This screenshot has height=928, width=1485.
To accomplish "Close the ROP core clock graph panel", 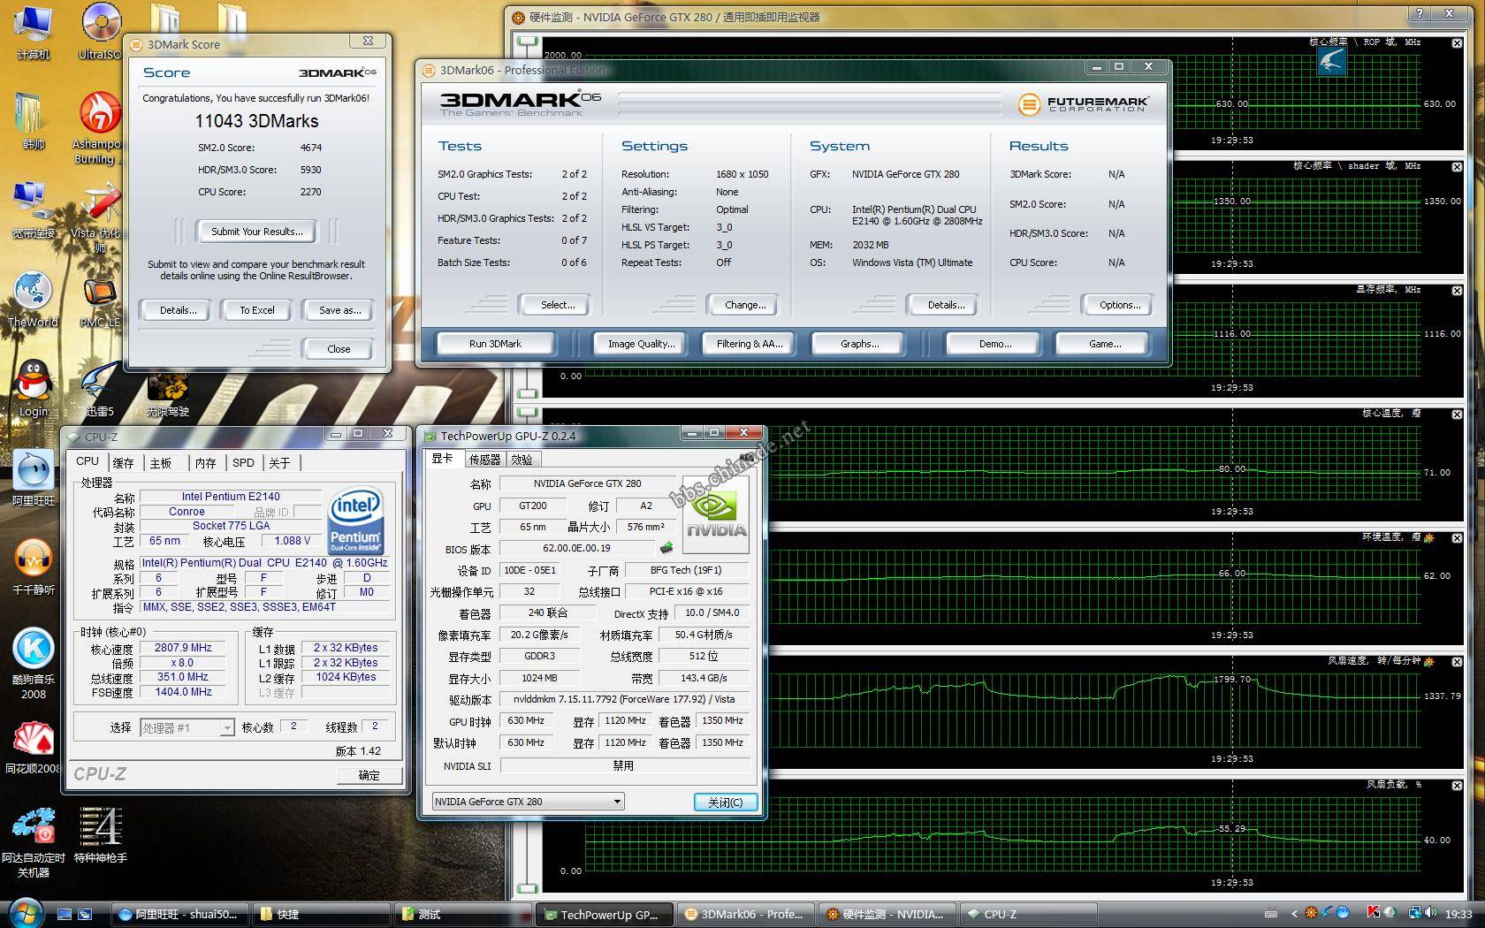I will (1457, 42).
